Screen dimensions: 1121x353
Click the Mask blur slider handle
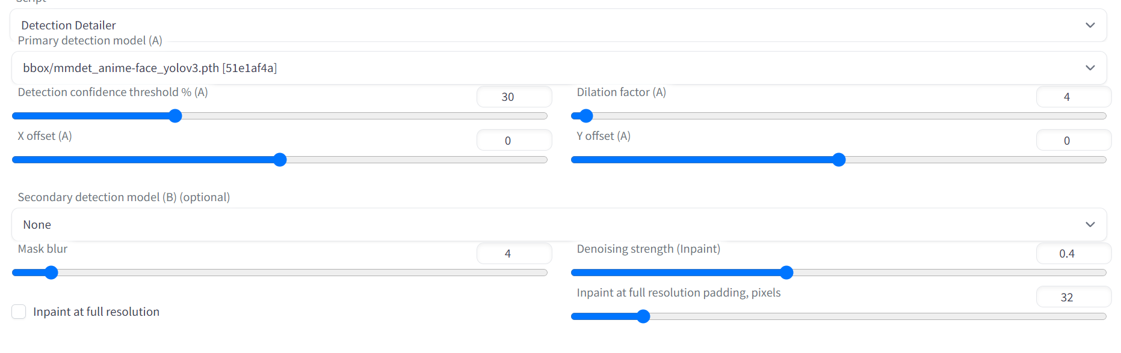[x=52, y=273]
